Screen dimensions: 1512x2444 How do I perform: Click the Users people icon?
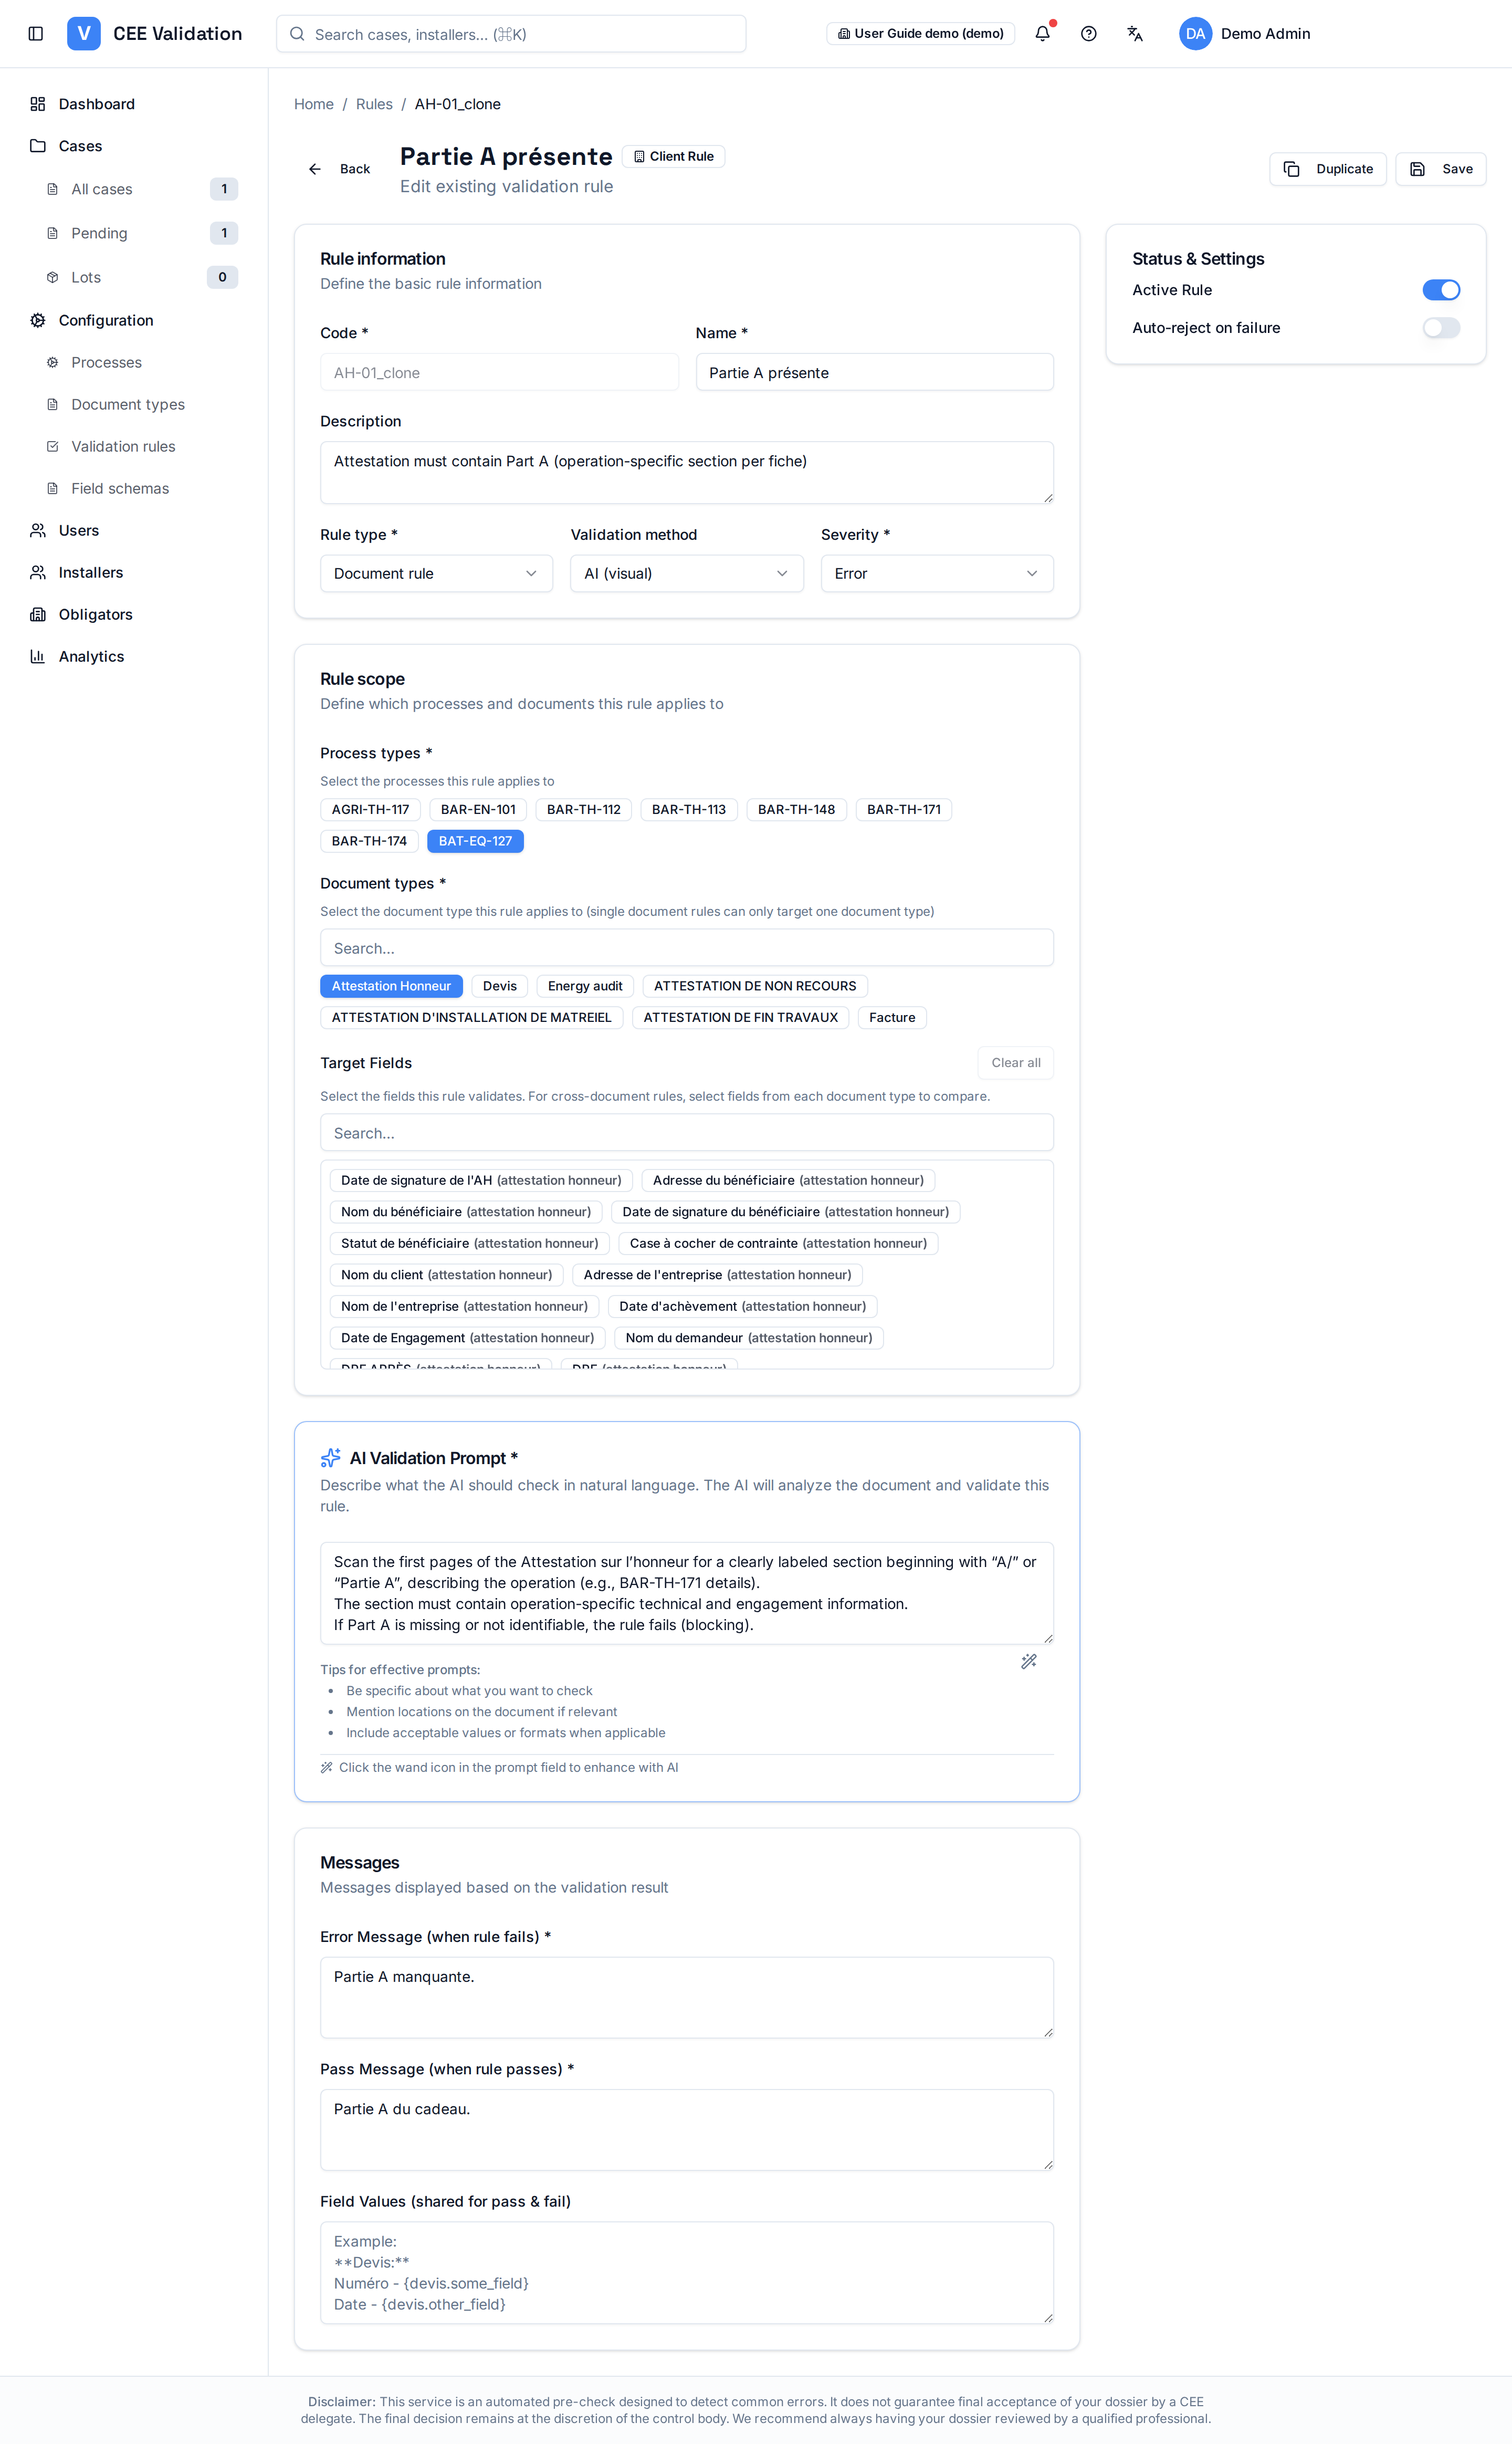38,530
